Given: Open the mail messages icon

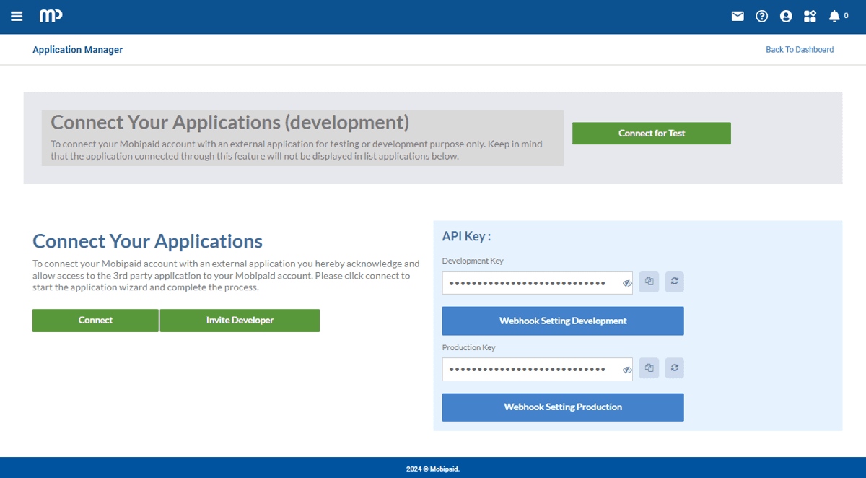Looking at the screenshot, I should [x=738, y=16].
